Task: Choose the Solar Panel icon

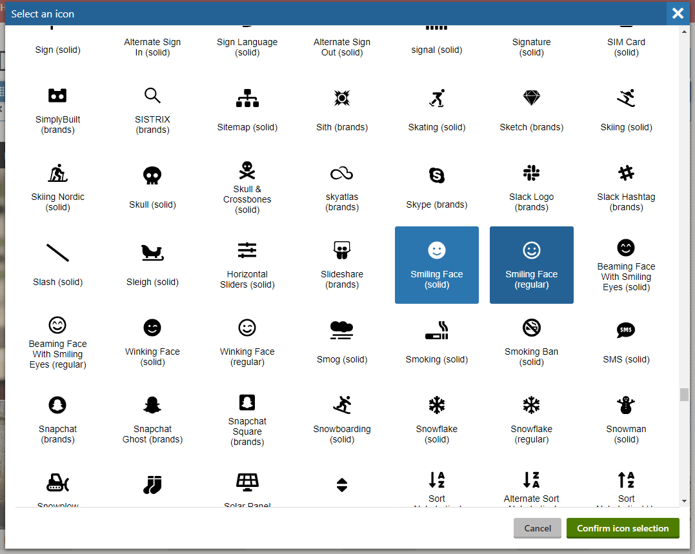Action: 247,483
